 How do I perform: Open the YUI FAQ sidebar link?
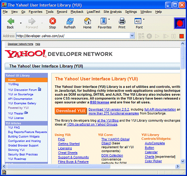tap(14, 128)
